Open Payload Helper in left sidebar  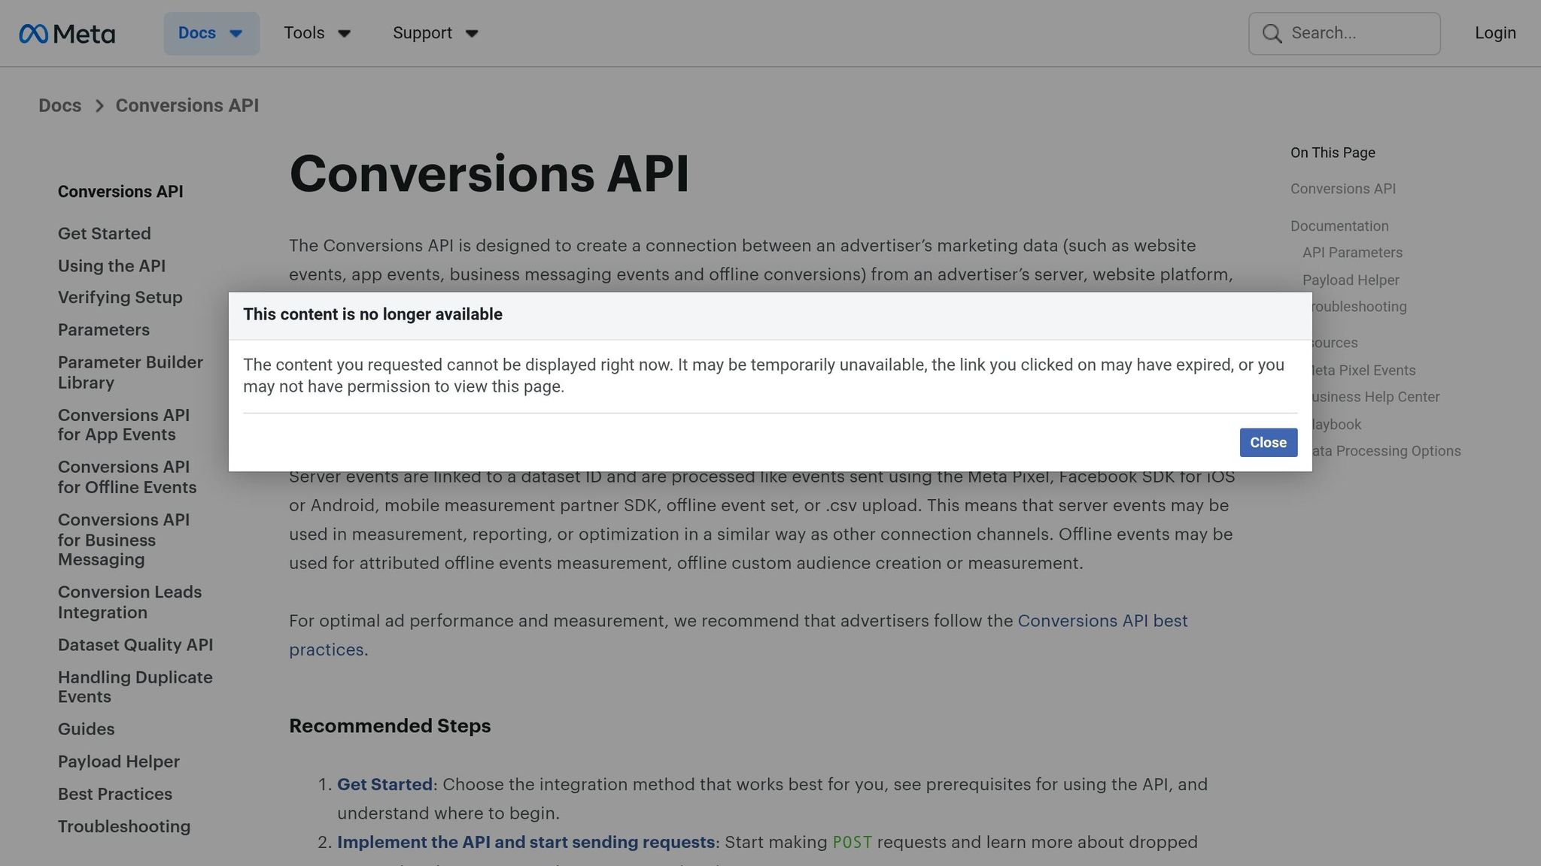coord(119,762)
